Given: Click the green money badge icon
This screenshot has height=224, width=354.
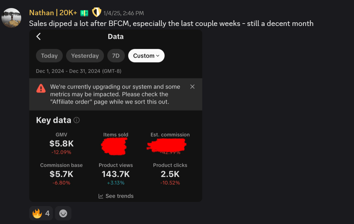Looking at the screenshot, I should pos(84,13).
